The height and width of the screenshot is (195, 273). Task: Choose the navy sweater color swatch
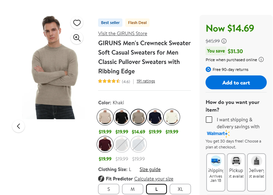coord(155,117)
